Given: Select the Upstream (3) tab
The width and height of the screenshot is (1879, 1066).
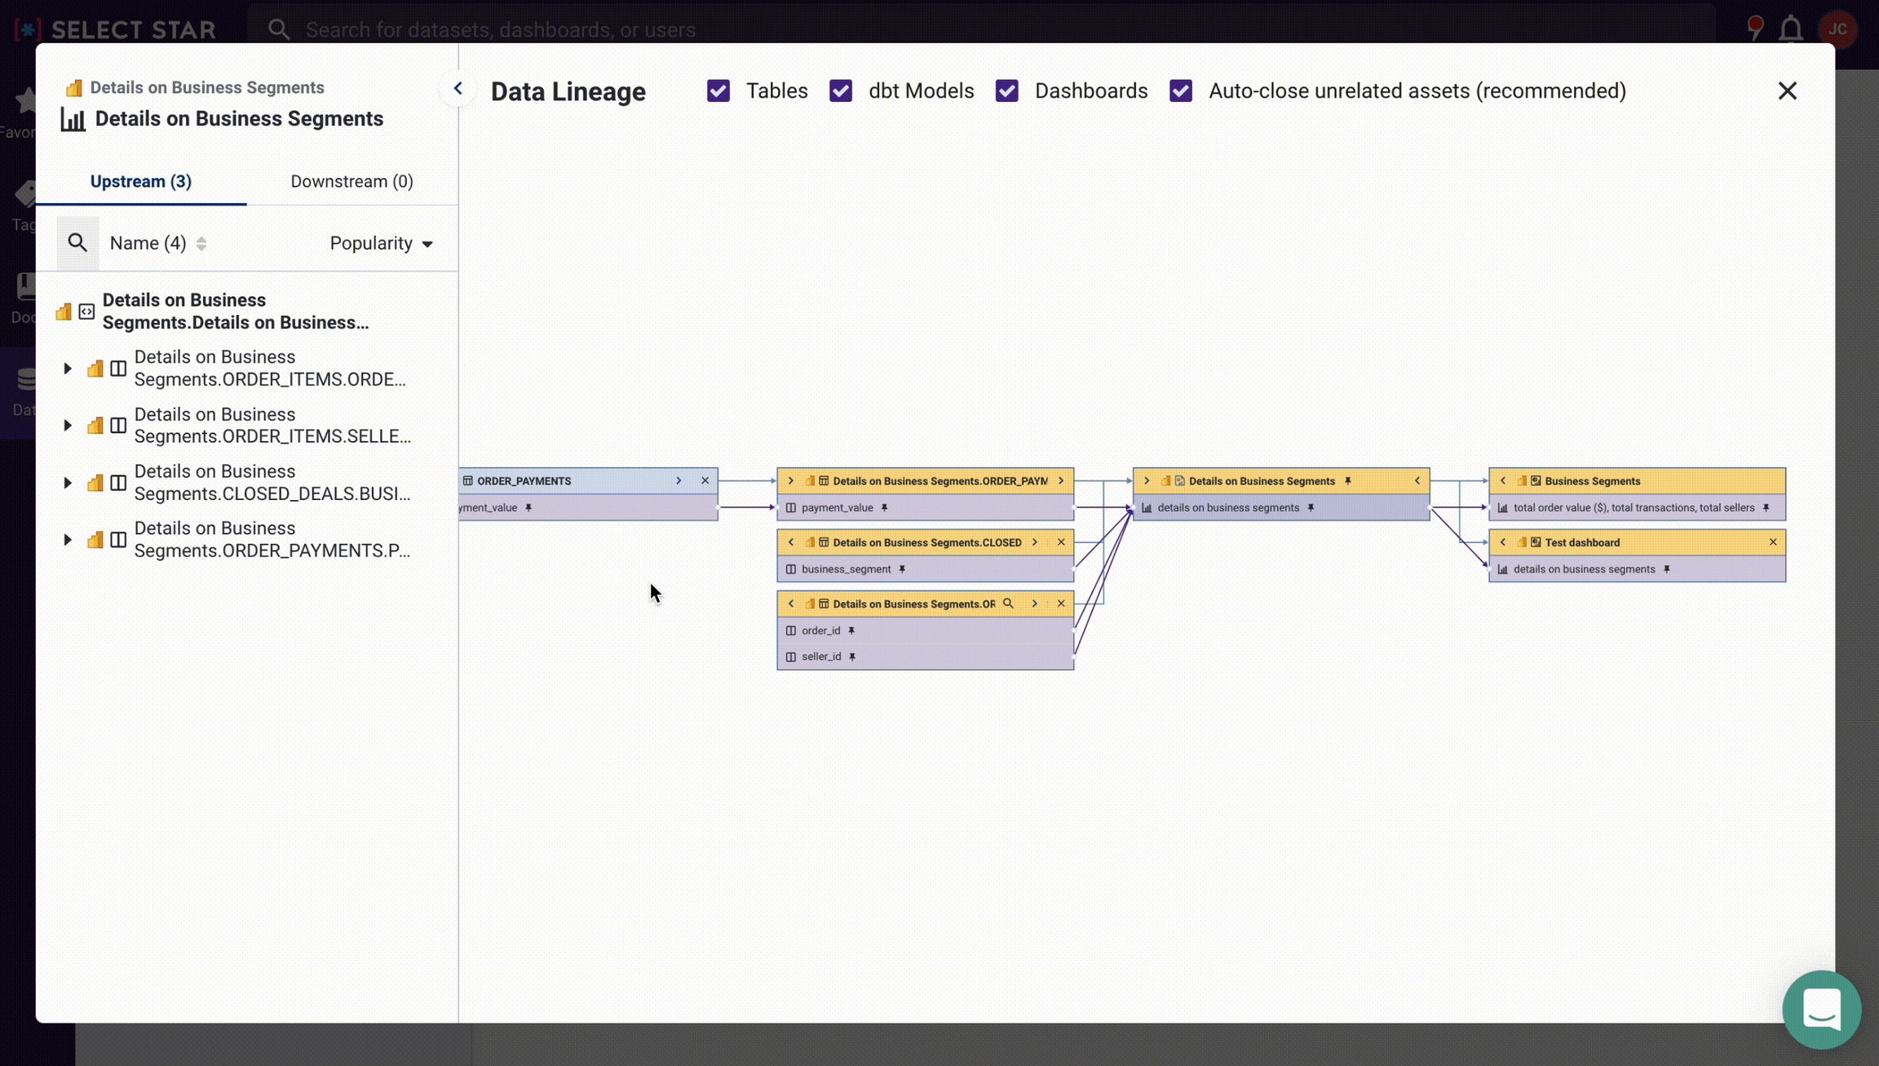Looking at the screenshot, I should 140,181.
